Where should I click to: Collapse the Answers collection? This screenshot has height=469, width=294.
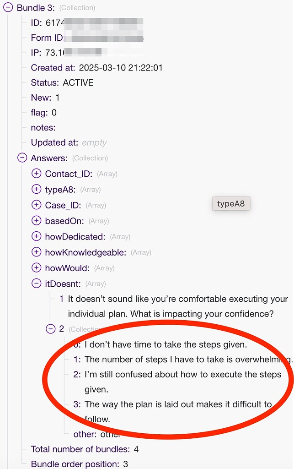pos(22,158)
